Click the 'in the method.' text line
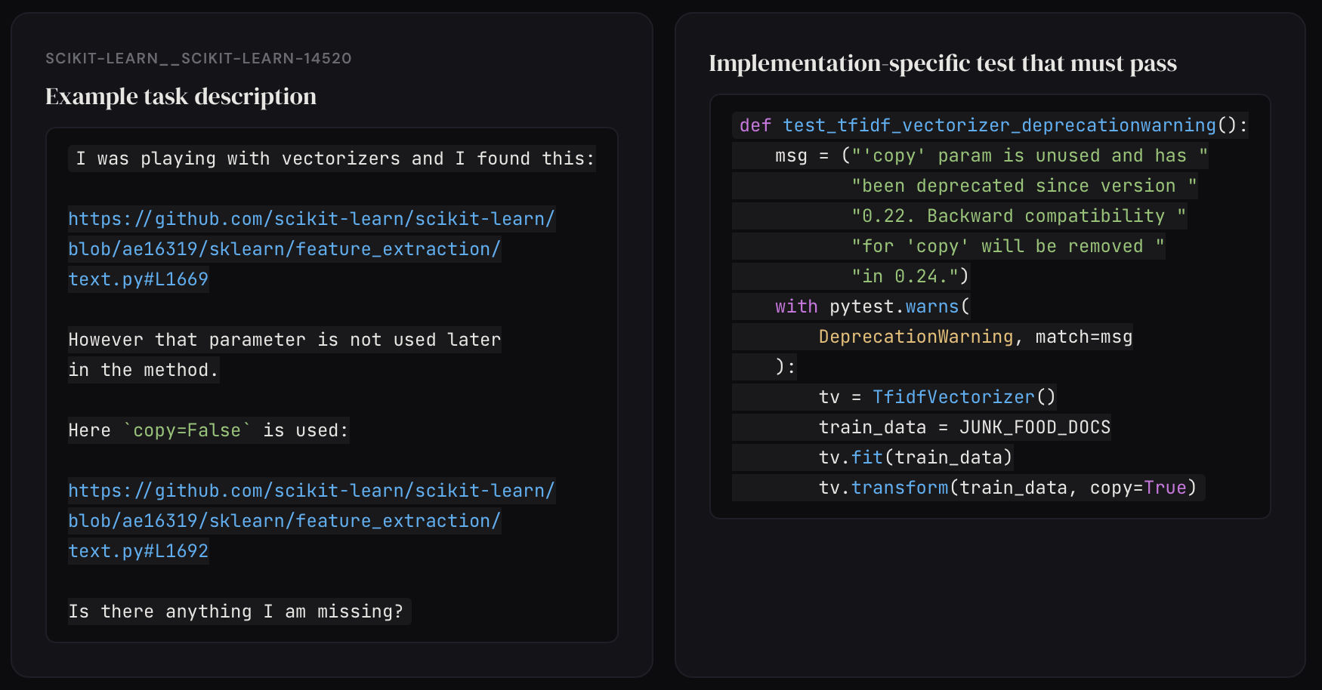 pyautogui.click(x=144, y=370)
